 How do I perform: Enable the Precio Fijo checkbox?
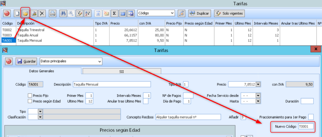pyautogui.click(x=30, y=95)
